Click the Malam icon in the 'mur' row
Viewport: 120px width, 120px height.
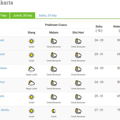tap(54, 83)
